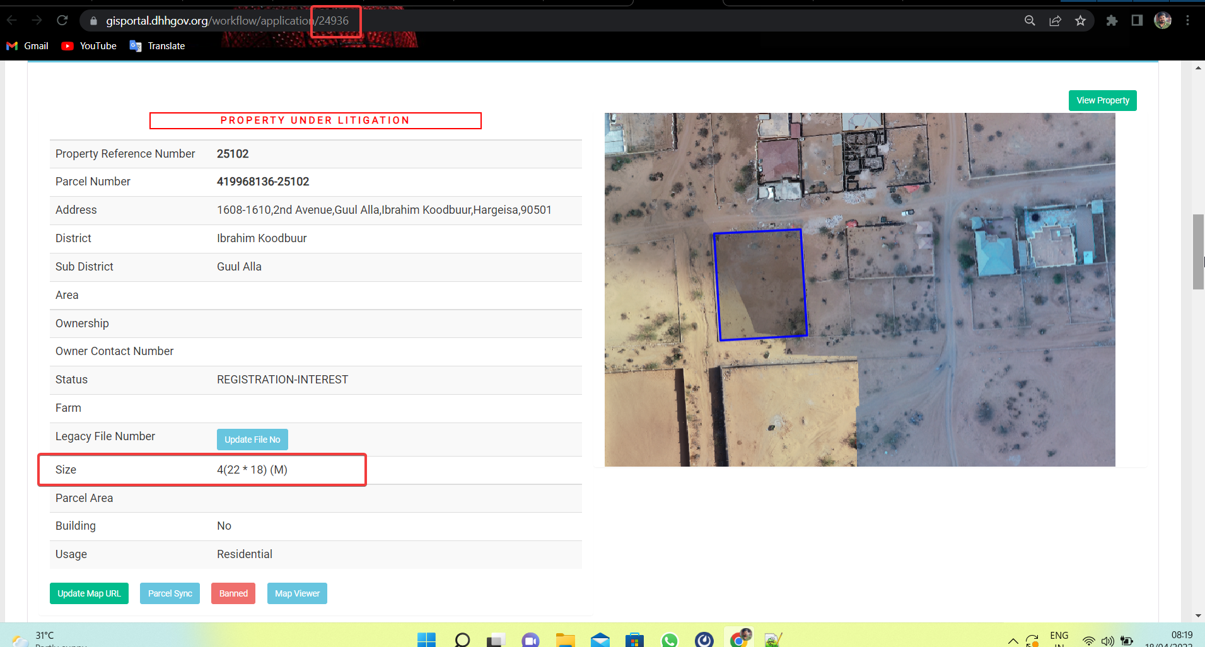Screen dimensions: 1205x647
Task: Update the map URL
Action: point(89,593)
